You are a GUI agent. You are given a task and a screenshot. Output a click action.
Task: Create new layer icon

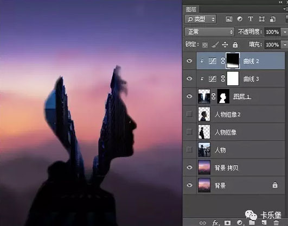point(264,223)
